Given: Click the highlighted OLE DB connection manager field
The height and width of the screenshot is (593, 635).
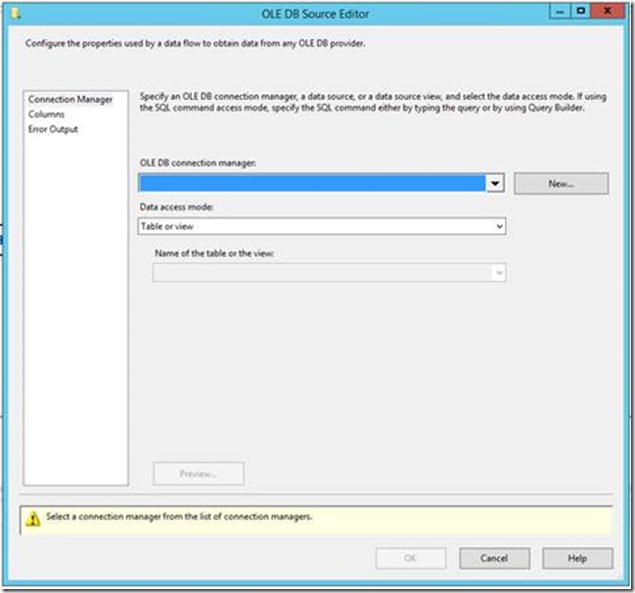Looking at the screenshot, I should coord(312,183).
